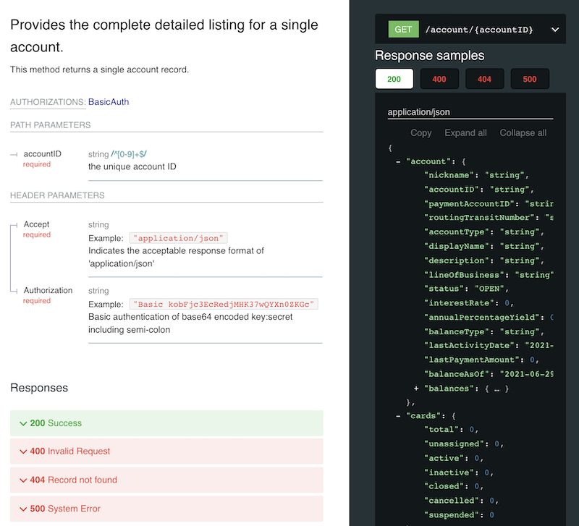This screenshot has height=526, width=579.
Task: Select the 200 response sample tab
Action: pos(394,79)
